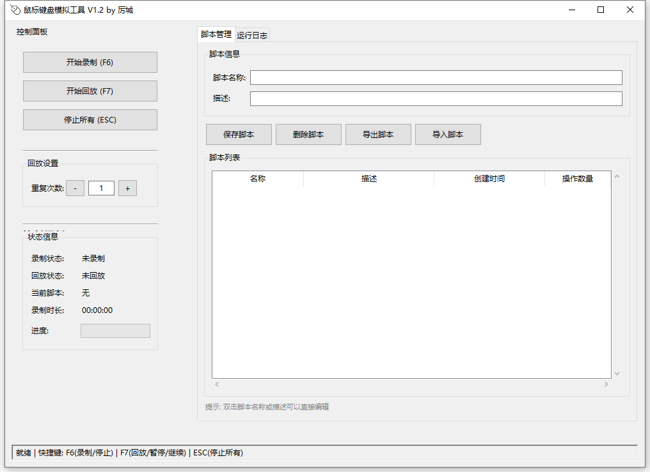Click 停止所有 (ESC) to stop everything
650x472 pixels.
(x=90, y=119)
